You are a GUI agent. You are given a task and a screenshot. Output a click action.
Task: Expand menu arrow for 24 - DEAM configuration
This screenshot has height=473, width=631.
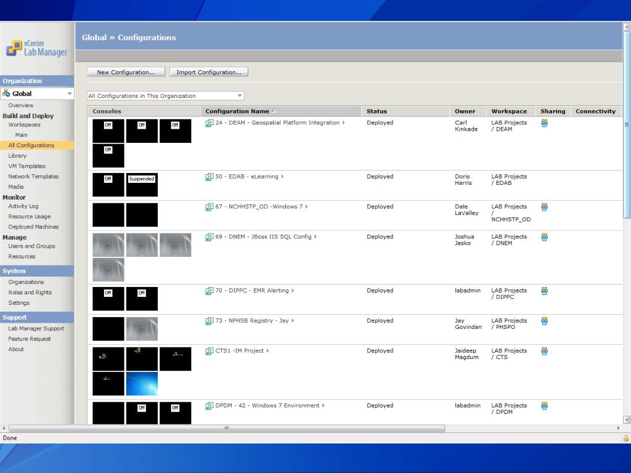point(344,123)
